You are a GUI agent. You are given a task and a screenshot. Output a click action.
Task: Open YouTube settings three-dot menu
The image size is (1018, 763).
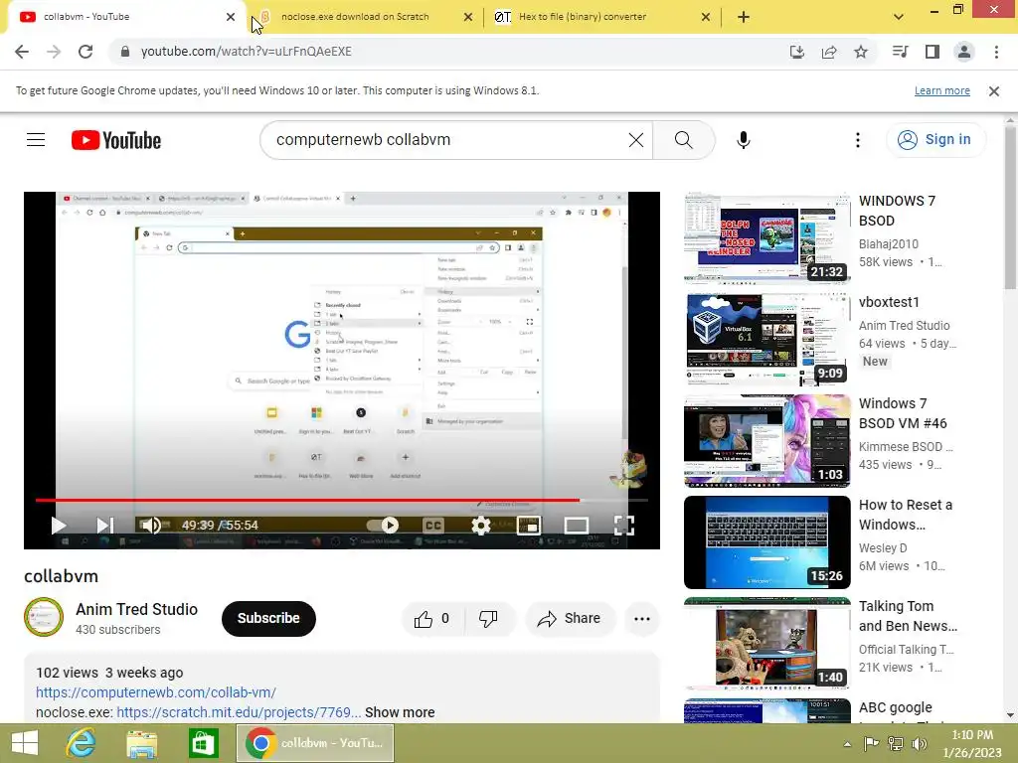point(858,139)
